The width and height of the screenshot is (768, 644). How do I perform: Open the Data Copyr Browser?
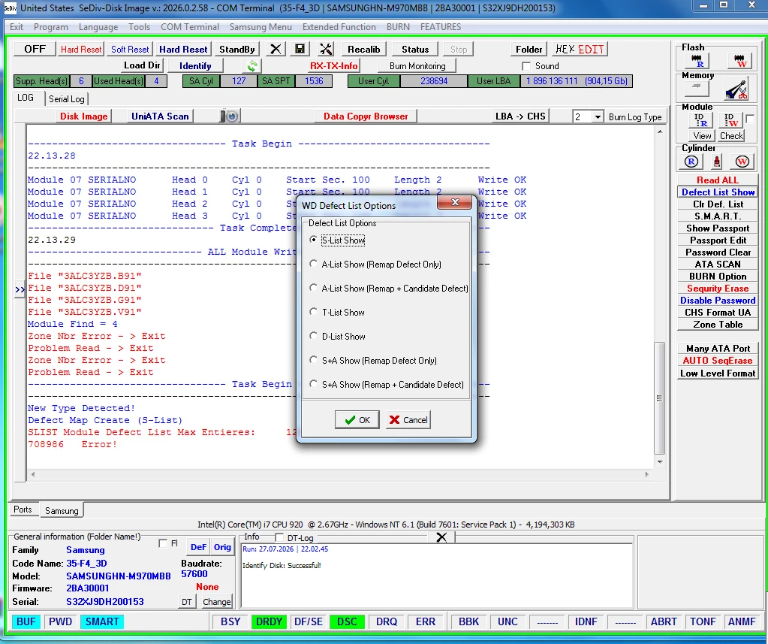[366, 116]
